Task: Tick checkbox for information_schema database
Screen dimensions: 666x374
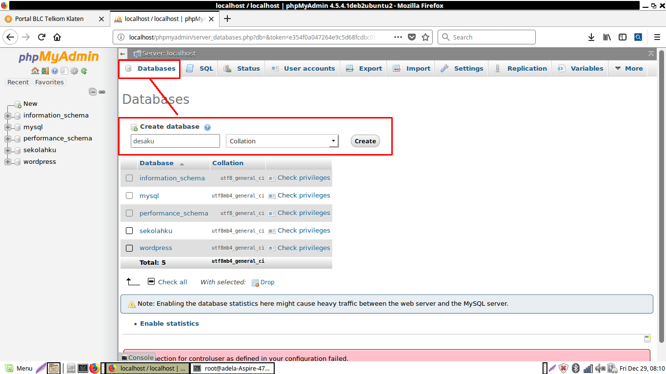Action: click(129, 178)
